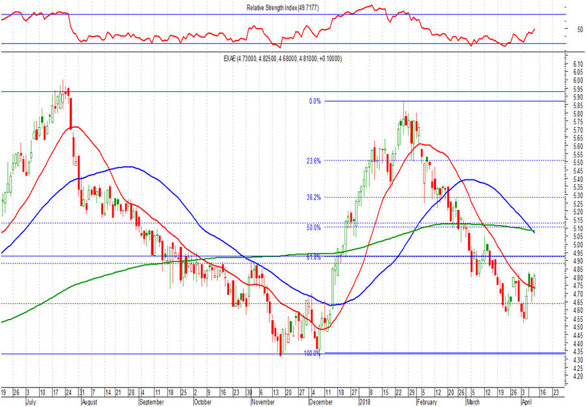The height and width of the screenshot is (407, 586).
Task: Select the 4.80 price axis value
Action: (x=578, y=278)
